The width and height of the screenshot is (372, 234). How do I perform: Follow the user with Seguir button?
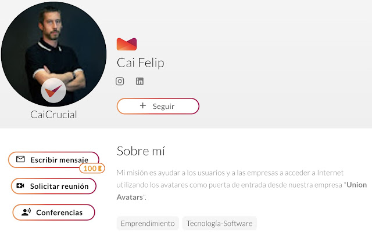[158, 107]
